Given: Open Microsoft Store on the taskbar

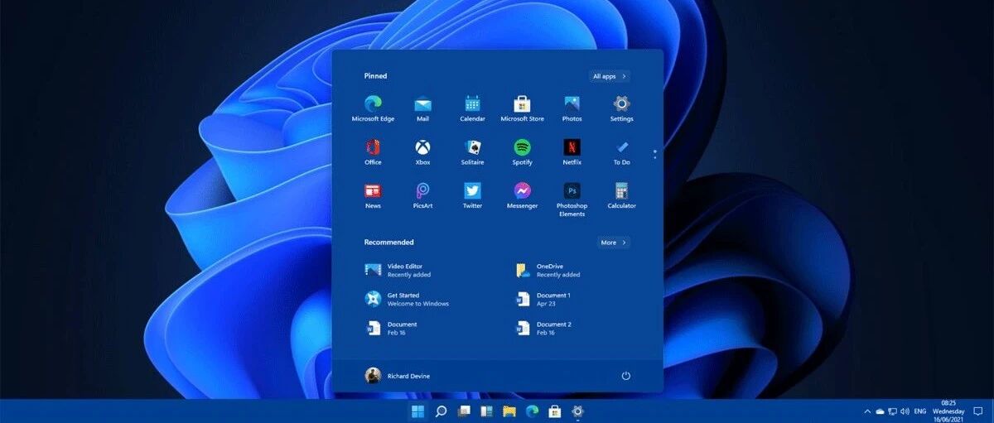Looking at the screenshot, I should tap(555, 411).
